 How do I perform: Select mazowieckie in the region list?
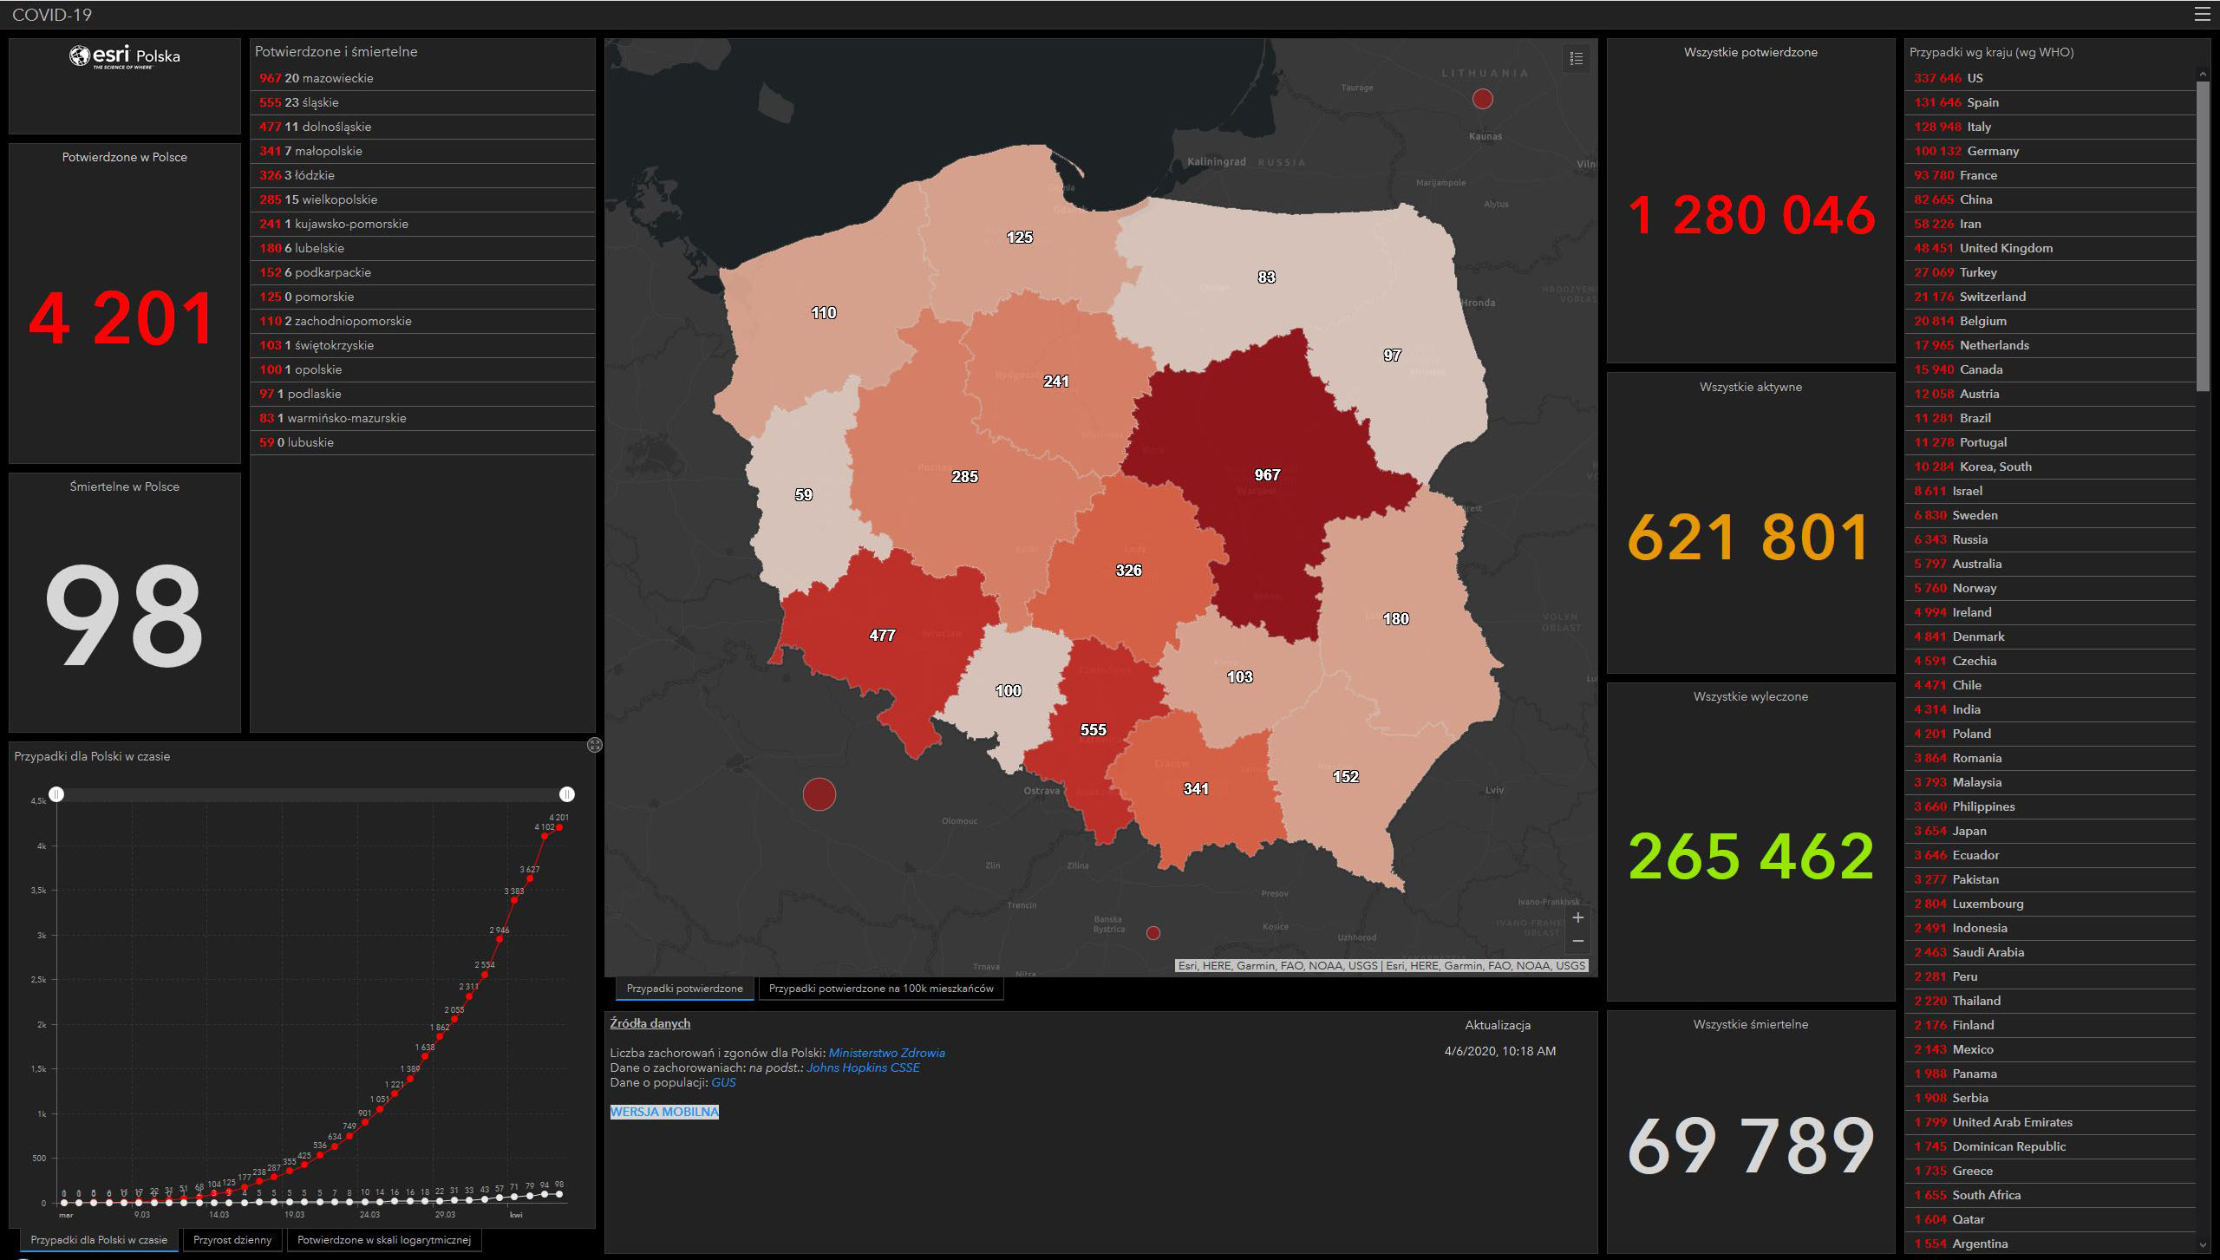click(328, 78)
